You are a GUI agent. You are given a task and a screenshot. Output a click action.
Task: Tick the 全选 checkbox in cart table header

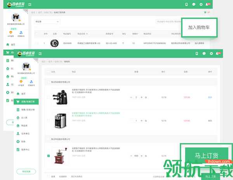pos(49,72)
